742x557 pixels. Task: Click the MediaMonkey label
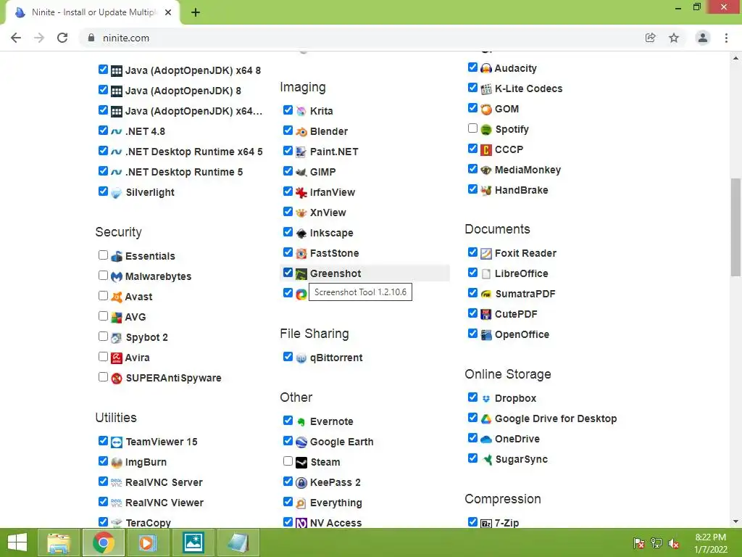528,170
